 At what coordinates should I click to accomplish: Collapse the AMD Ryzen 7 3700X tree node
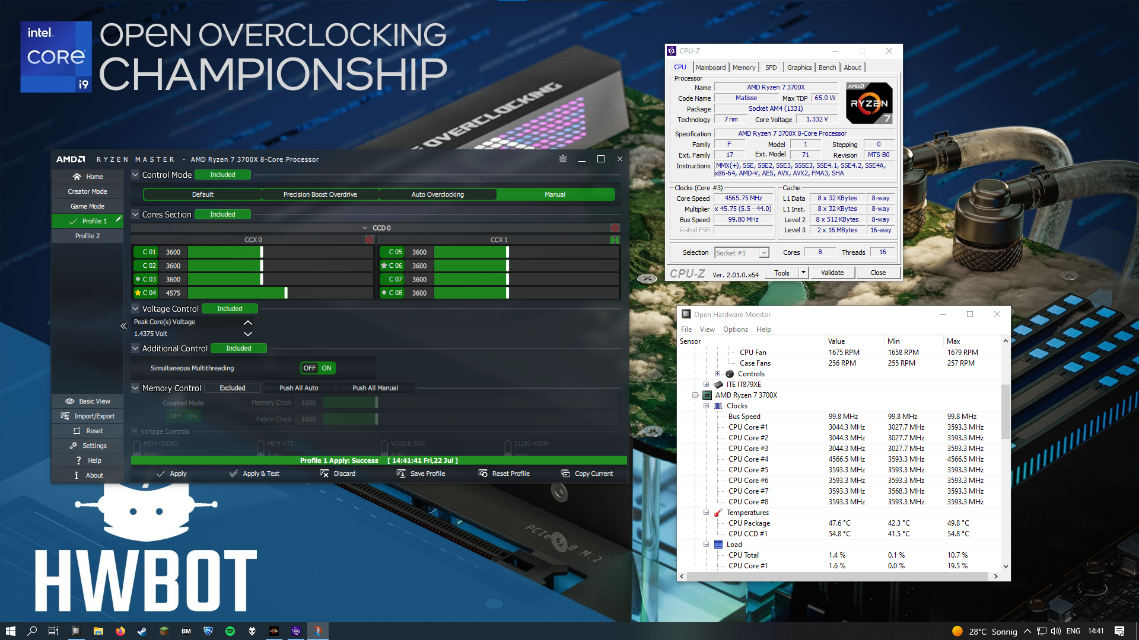[695, 395]
